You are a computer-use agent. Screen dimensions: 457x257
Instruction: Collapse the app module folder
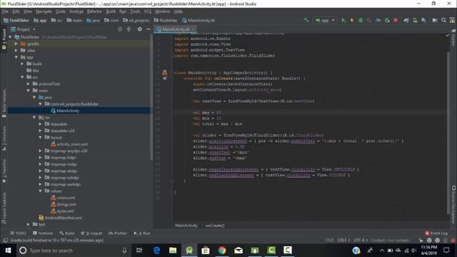[x=16, y=57]
